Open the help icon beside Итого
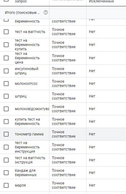This screenshot has height=194, width=126. click(46, 13)
